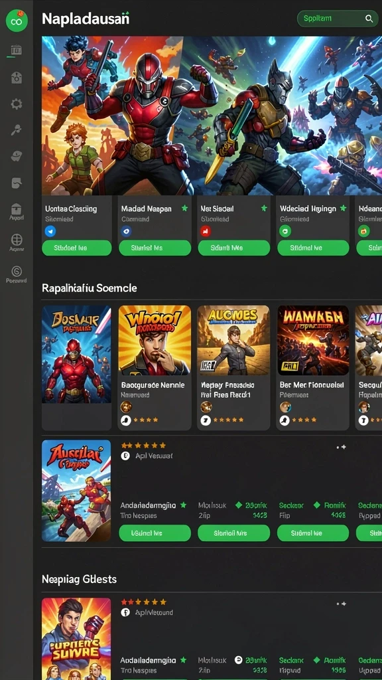
Task: Open the globe icon in the sidebar
Action: 17,239
